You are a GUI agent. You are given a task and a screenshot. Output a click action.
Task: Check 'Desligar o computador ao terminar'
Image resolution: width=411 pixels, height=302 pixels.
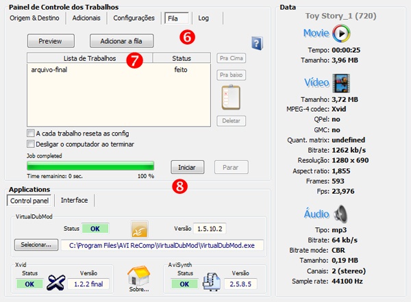[31, 144]
